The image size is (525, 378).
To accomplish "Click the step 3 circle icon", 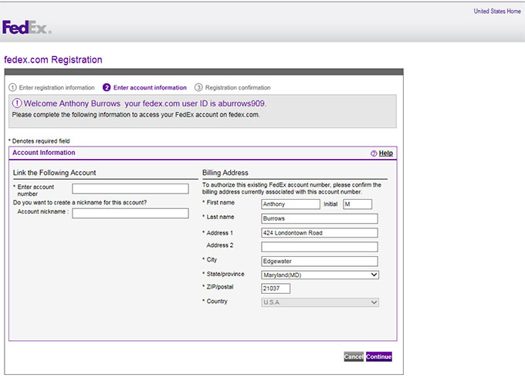I will coord(198,88).
